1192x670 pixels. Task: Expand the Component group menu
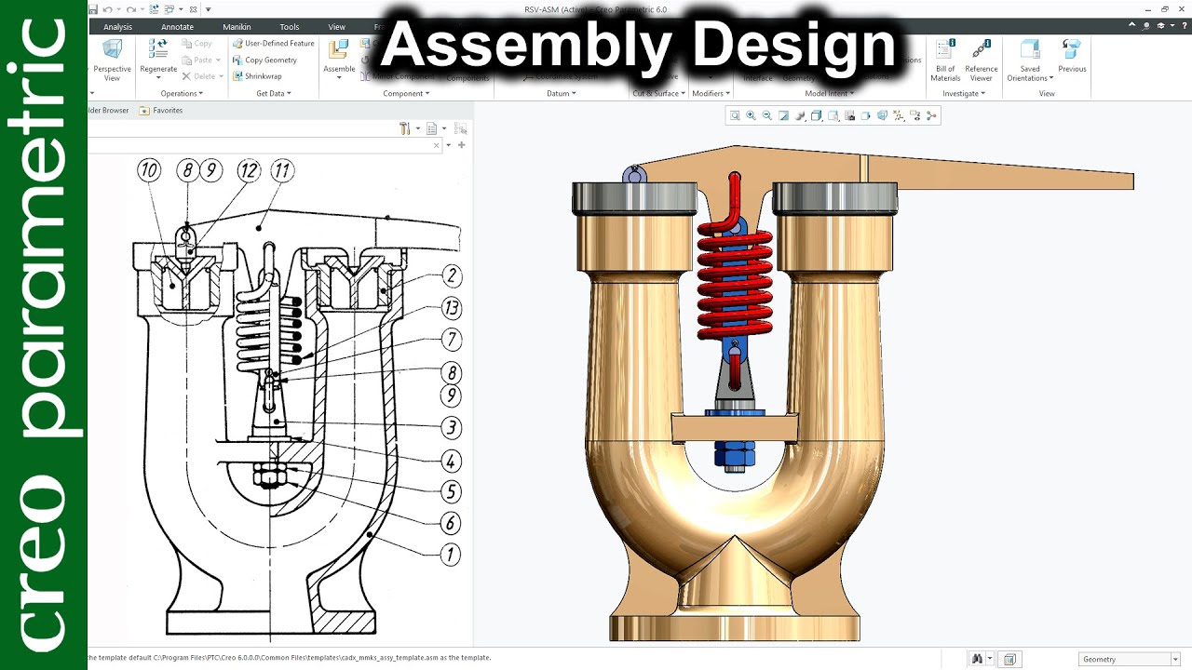(406, 93)
